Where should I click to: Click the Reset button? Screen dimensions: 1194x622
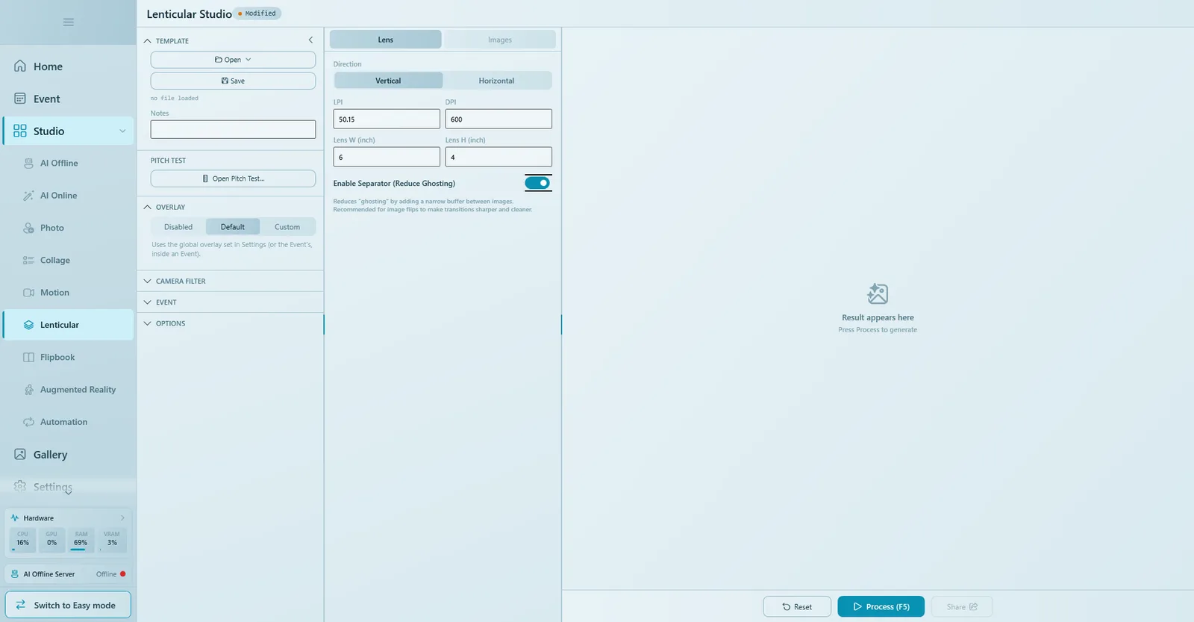pyautogui.click(x=797, y=607)
